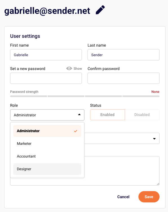Open the Administrator role combo box
Image resolution: width=168 pixels, height=212 pixels.
[x=47, y=115]
